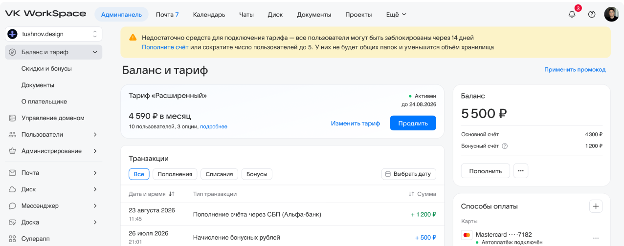Open Проекты in top navigation
This screenshot has height=246, width=624.
[x=358, y=15]
